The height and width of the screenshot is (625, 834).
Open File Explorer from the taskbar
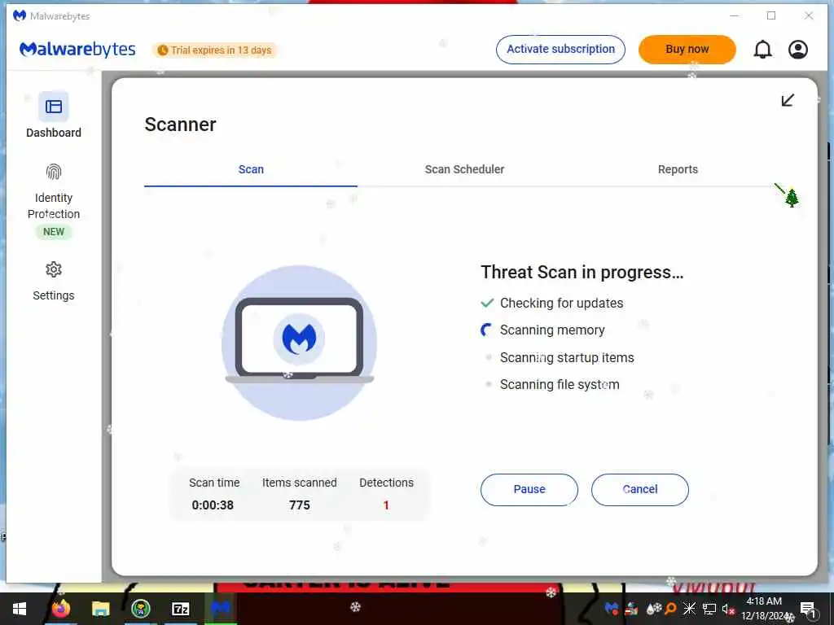pyautogui.click(x=100, y=609)
